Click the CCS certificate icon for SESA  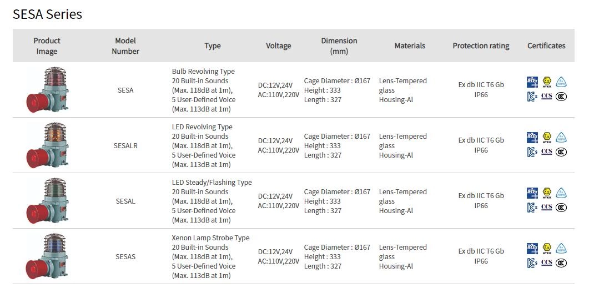[x=547, y=97]
